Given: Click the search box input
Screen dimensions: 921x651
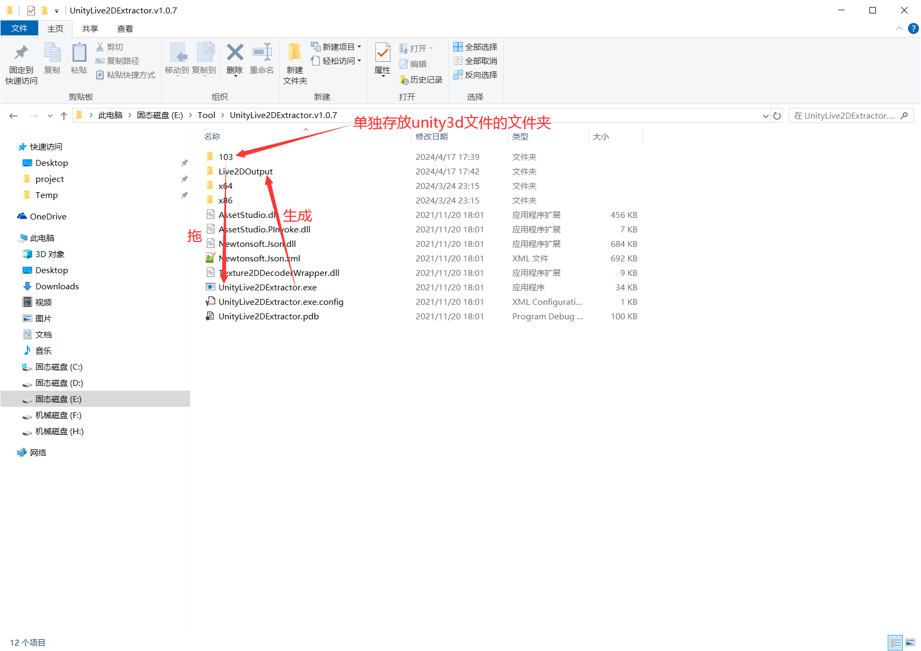Looking at the screenshot, I should (x=851, y=115).
